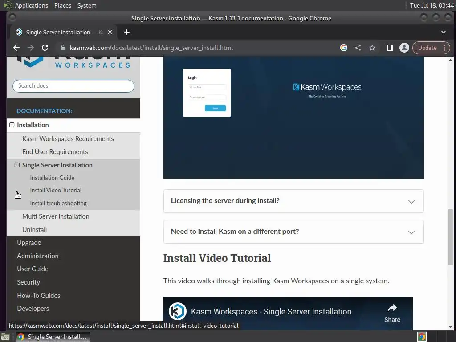Click the Kasm Workspaces logo in the sidebar
Image resolution: width=456 pixels, height=342 pixels.
click(73, 62)
